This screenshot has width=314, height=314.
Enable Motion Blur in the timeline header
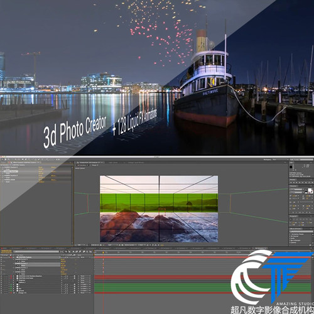click(x=80, y=252)
